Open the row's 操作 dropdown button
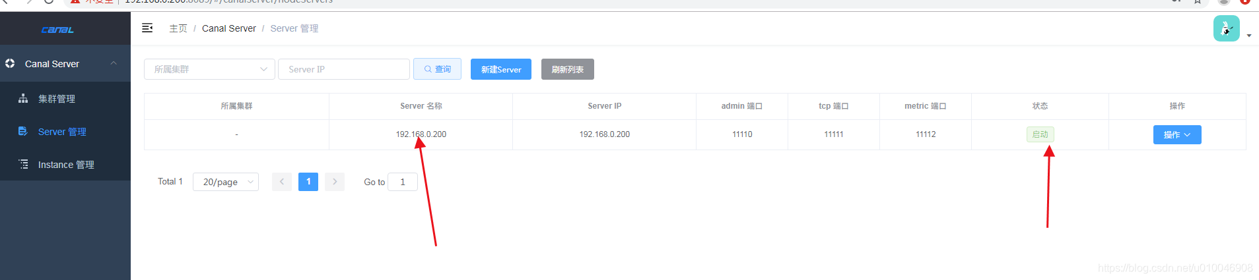 (1177, 134)
